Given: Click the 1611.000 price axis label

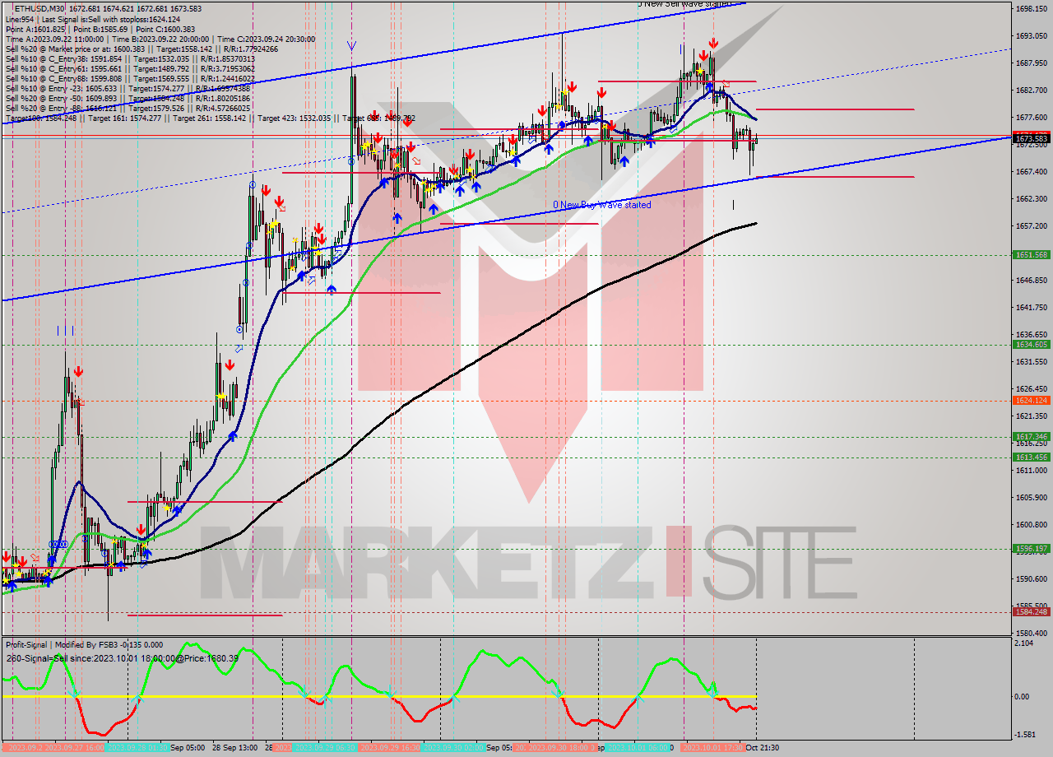Looking at the screenshot, I should [1031, 471].
